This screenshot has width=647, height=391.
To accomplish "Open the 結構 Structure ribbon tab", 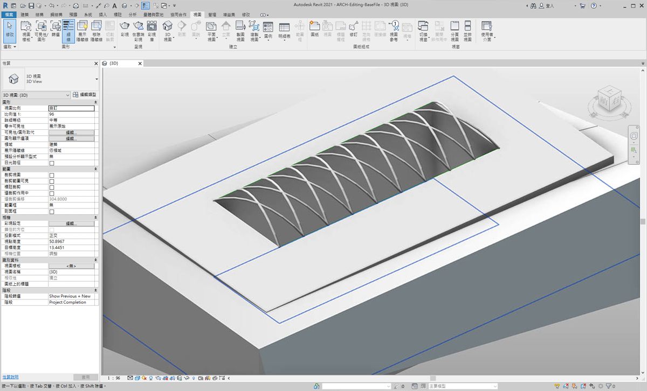I will pyautogui.click(x=40, y=15).
